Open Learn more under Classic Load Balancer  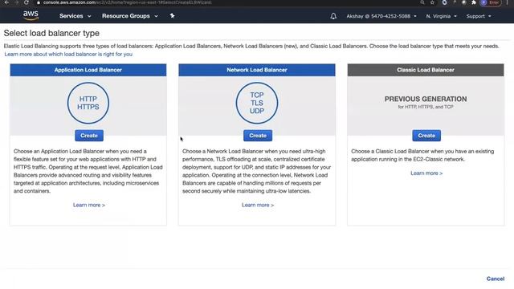click(426, 173)
